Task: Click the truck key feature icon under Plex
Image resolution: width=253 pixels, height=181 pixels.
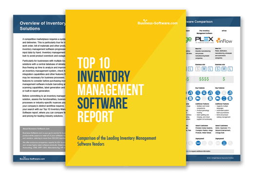Action: pyautogui.click(x=198, y=99)
